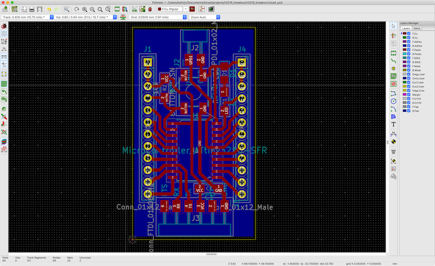Click the undo arrow in the top toolbar
The height and width of the screenshot is (266, 435).
pos(49,9)
